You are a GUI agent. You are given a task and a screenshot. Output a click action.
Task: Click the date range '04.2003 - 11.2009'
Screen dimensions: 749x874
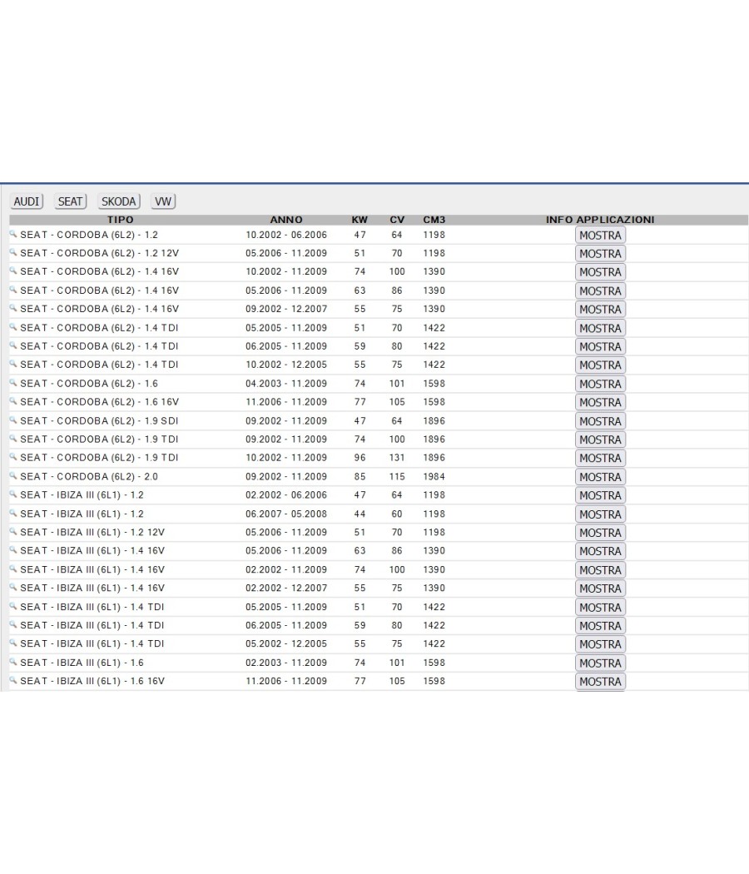(x=286, y=384)
